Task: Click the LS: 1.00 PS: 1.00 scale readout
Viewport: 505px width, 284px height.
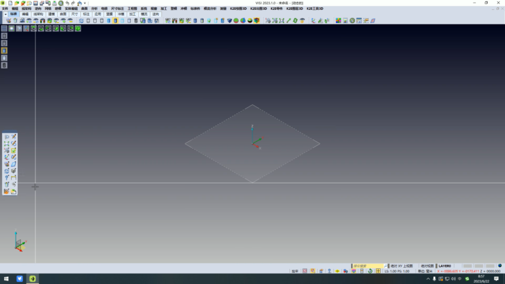Action: [397, 271]
